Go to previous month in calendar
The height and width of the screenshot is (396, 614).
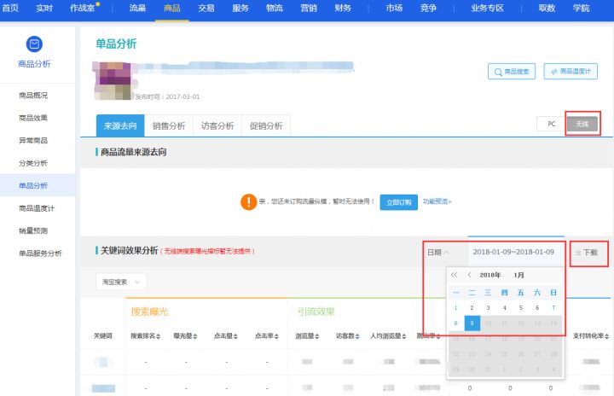tap(469, 275)
